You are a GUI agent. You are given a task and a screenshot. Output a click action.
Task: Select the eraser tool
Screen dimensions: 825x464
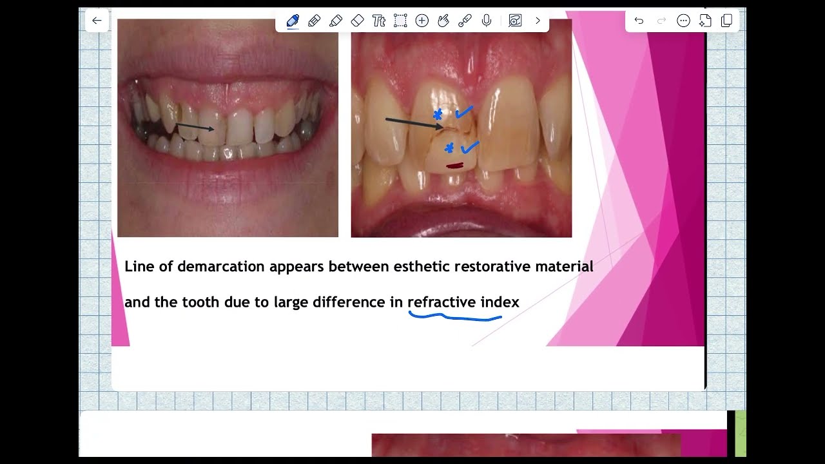pos(358,21)
